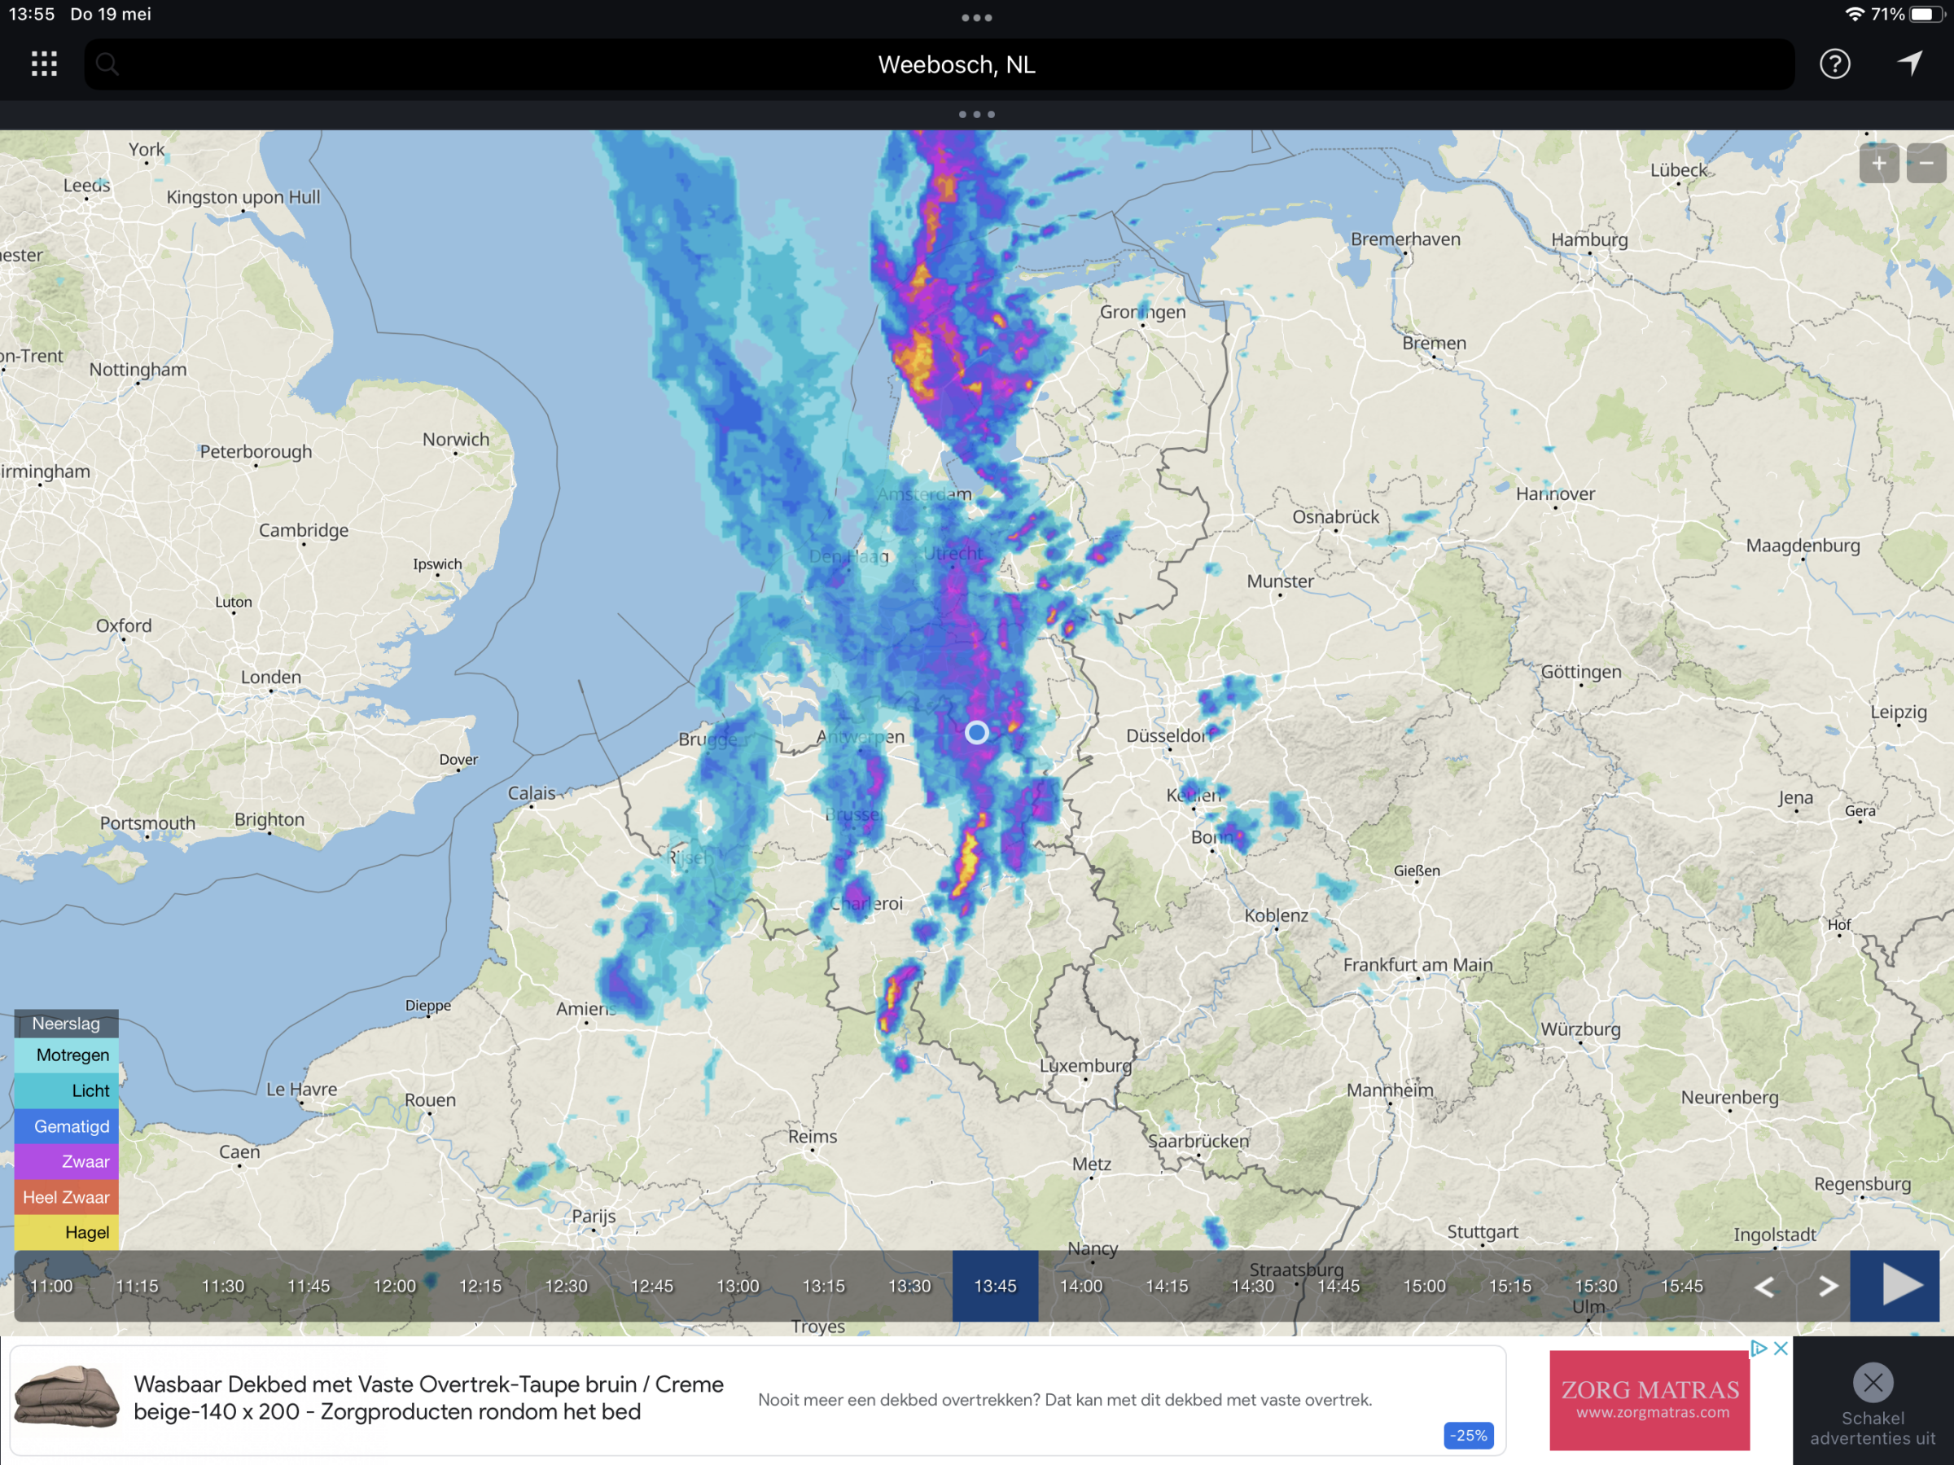Jump to 11:00 on the timeline
Image resolution: width=1954 pixels, height=1465 pixels.
pyautogui.click(x=51, y=1287)
